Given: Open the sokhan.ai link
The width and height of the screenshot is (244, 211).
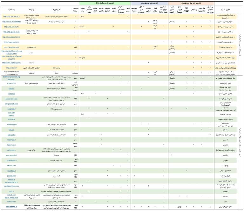Looking at the screenshot, I should pyautogui.click(x=11, y=119).
